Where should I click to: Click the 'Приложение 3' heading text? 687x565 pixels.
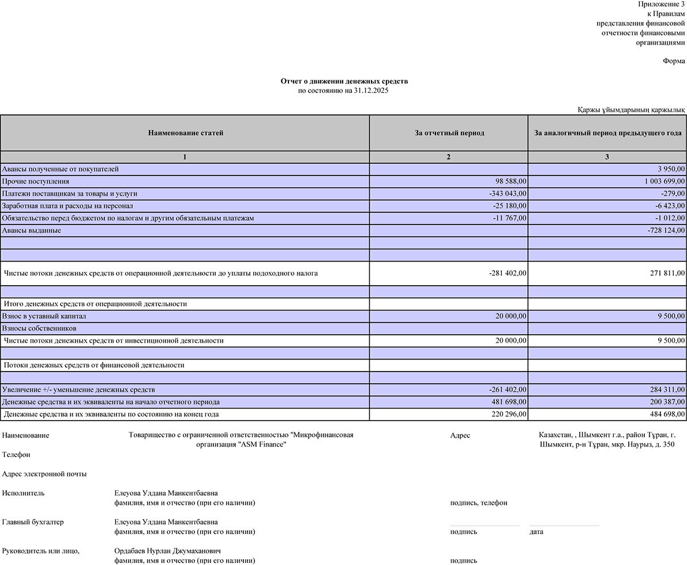[661, 4]
